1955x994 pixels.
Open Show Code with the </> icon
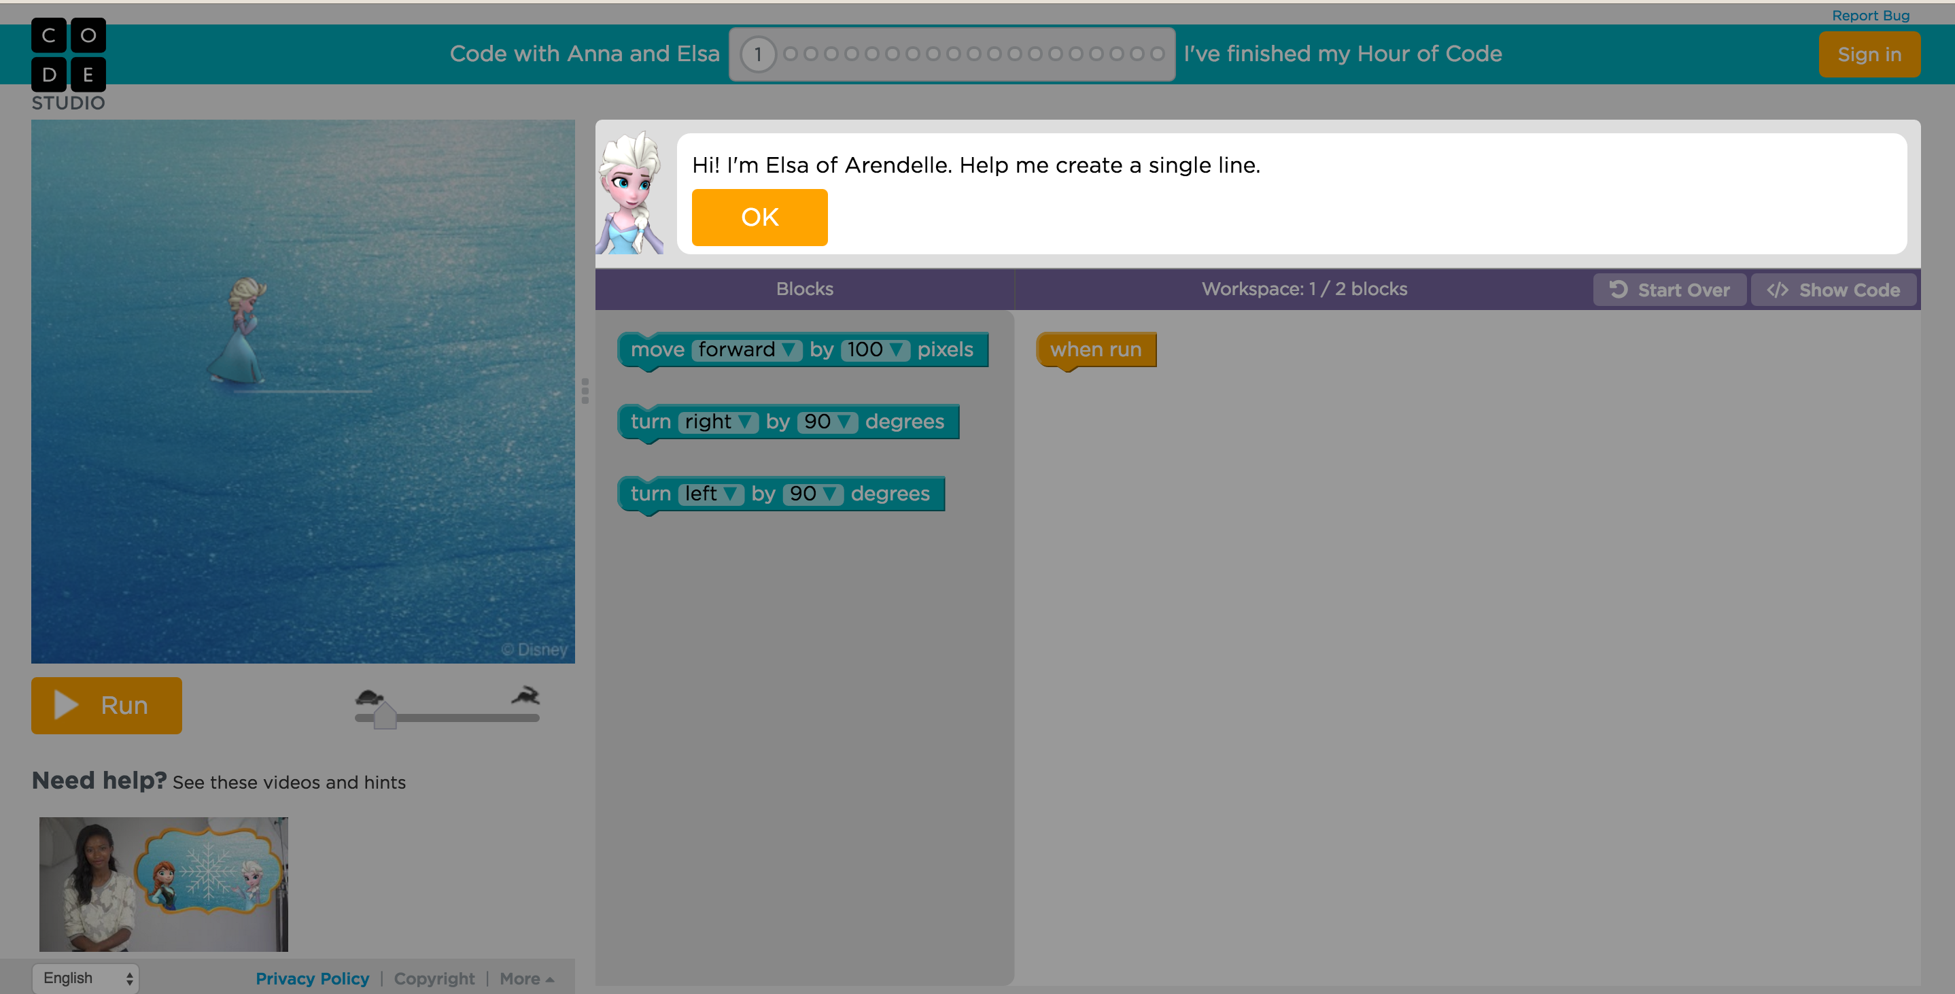[x=1779, y=290]
